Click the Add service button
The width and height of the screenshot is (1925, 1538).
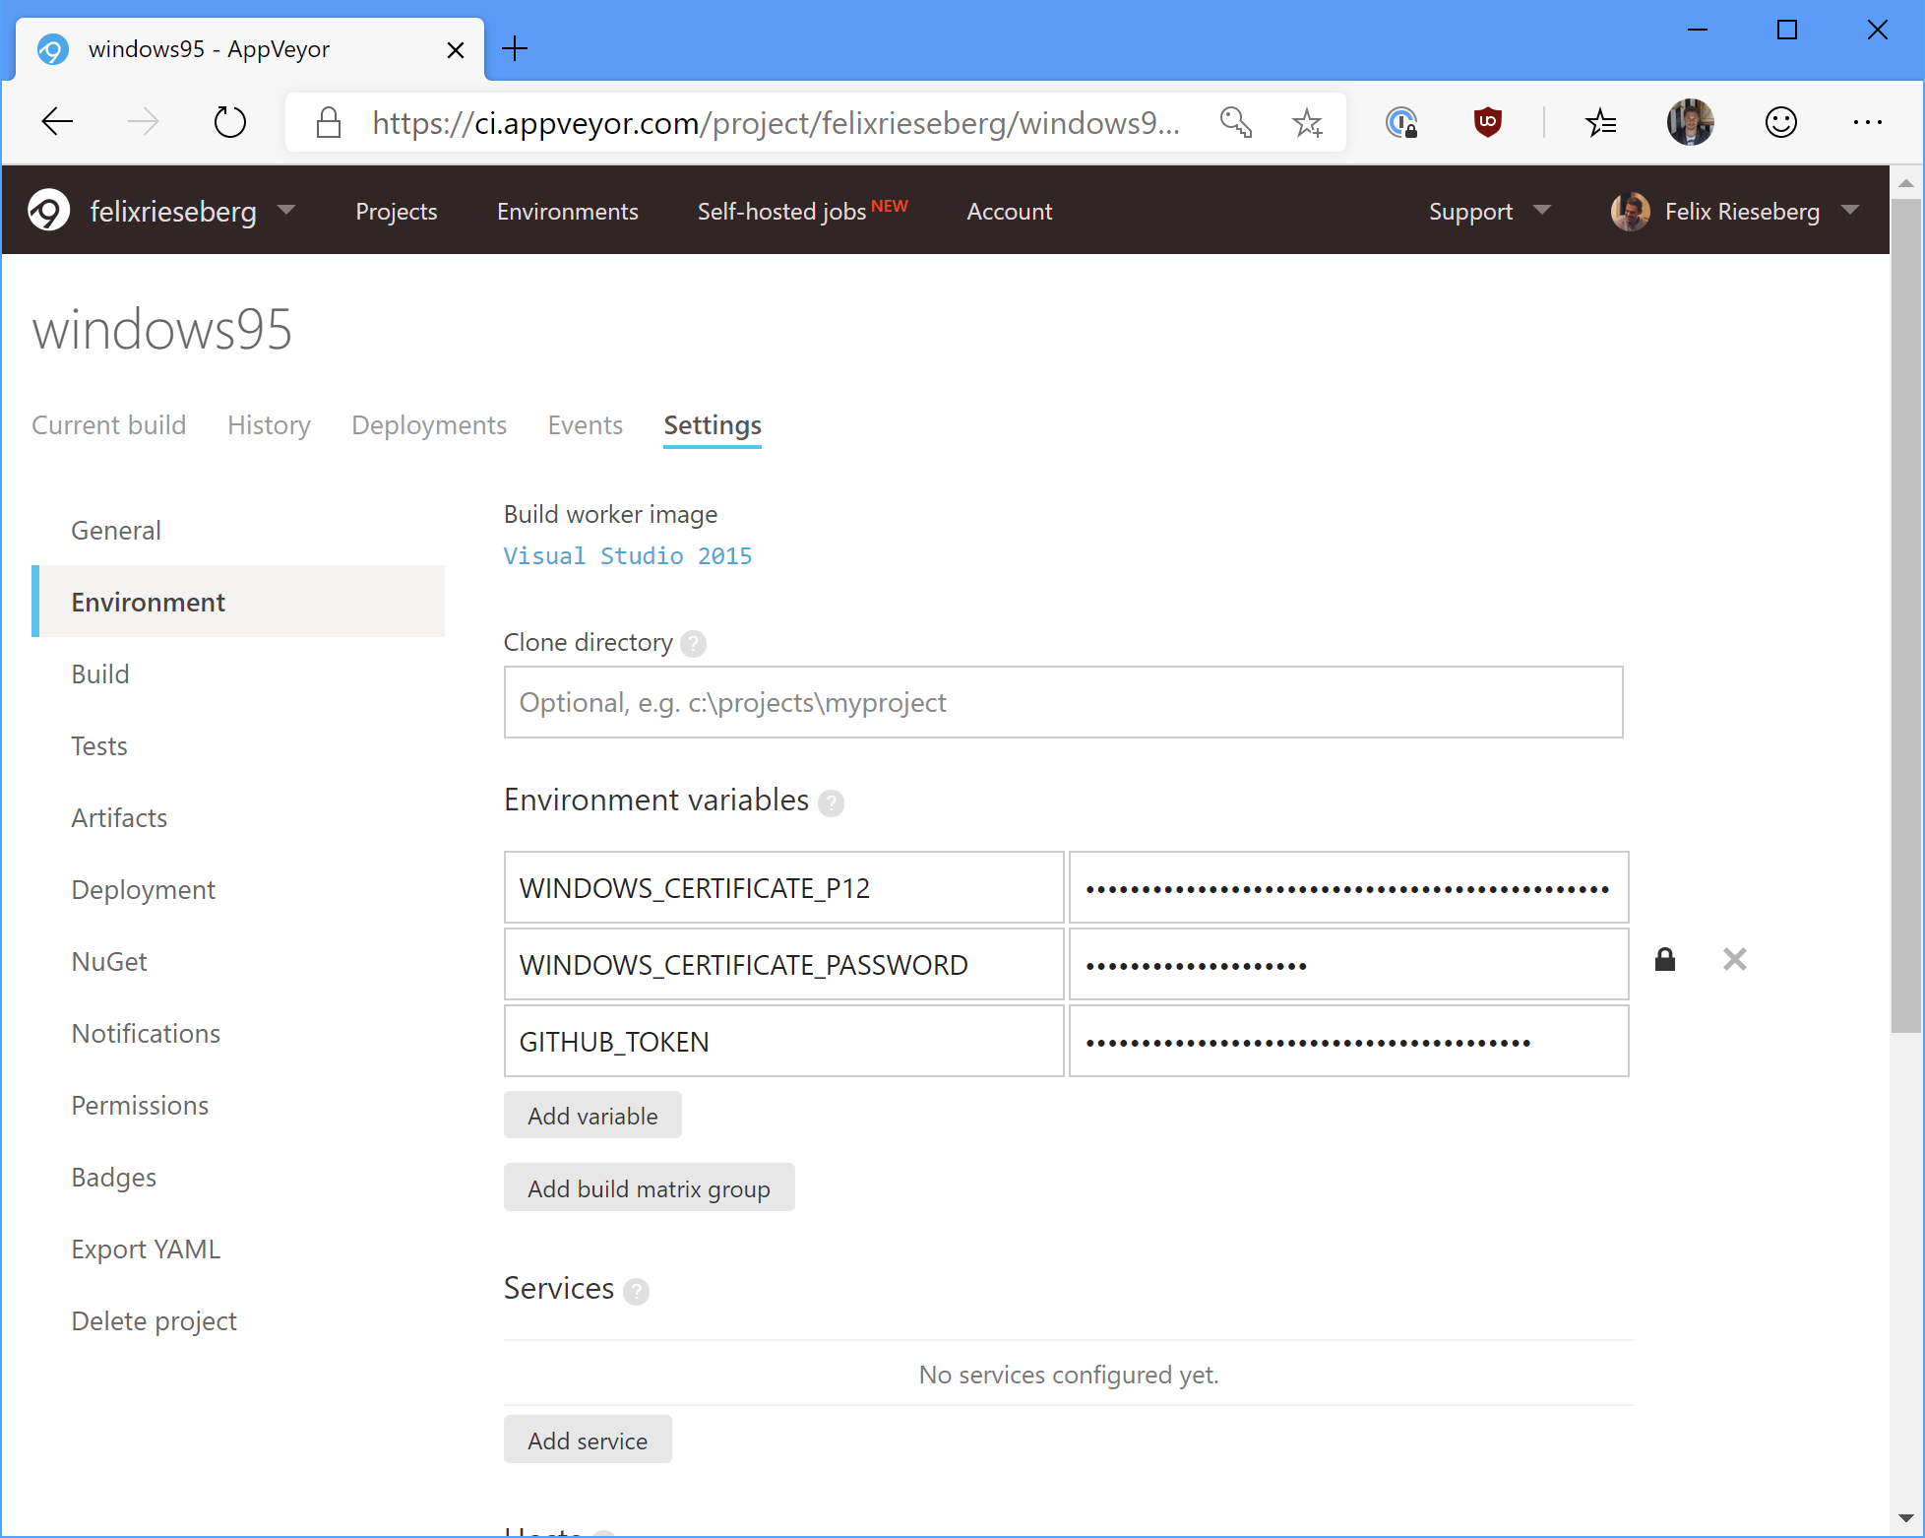pos(587,1441)
